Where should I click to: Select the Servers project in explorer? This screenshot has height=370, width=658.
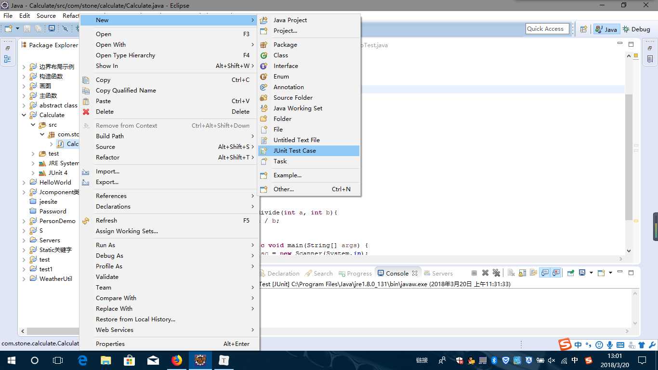(50, 240)
